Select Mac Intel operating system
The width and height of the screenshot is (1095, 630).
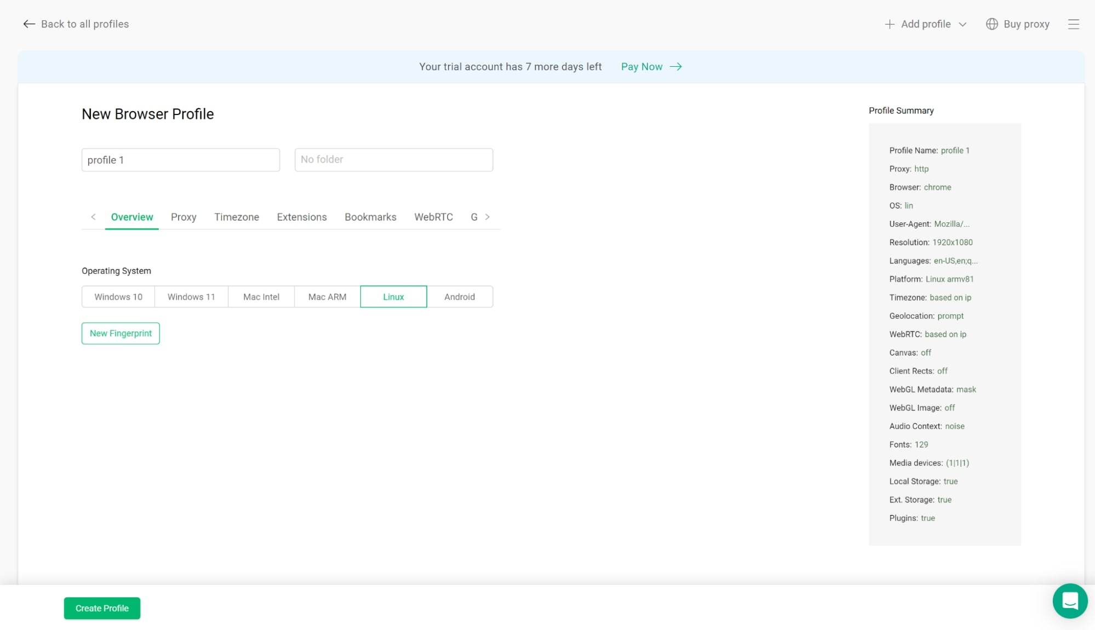[x=261, y=296]
